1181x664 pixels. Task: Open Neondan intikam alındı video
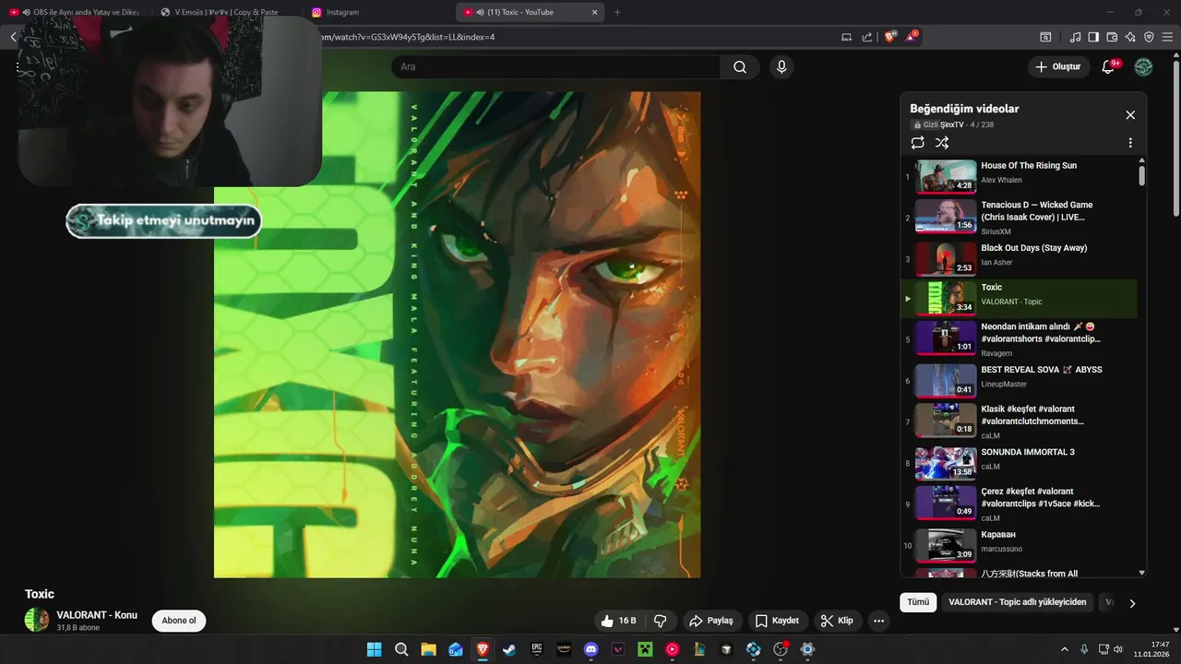(1019, 338)
